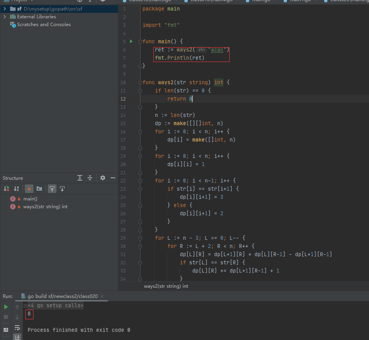Select Scratches and Consoles
Viewport: 369px width, 340px height.
tap(44, 25)
